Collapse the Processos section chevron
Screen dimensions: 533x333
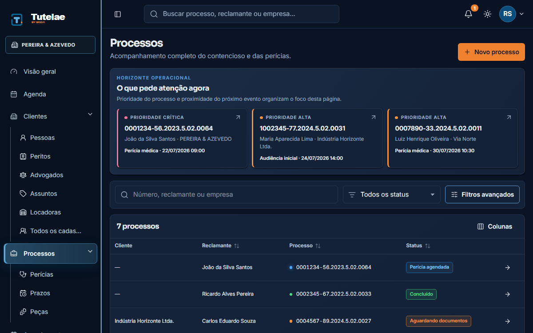(x=90, y=251)
